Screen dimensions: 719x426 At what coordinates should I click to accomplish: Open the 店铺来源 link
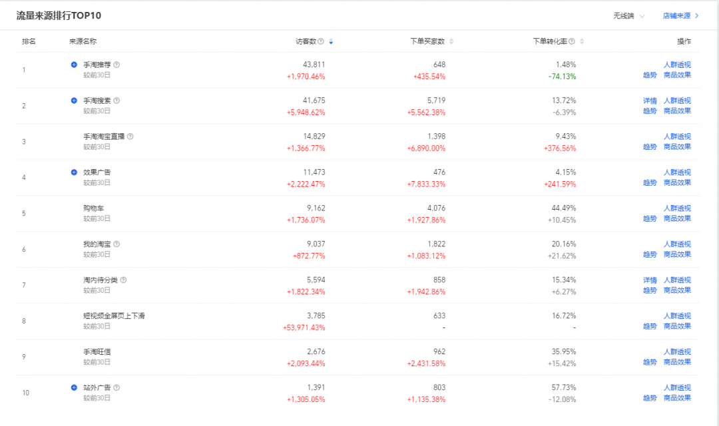pos(680,15)
